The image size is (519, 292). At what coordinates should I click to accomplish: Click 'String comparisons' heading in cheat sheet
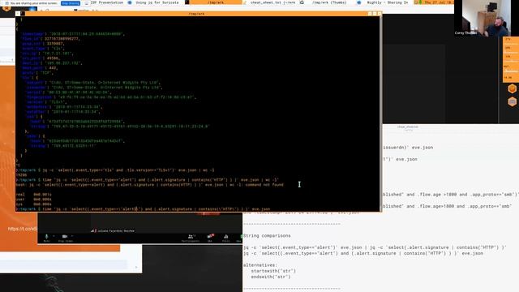coord(267,236)
